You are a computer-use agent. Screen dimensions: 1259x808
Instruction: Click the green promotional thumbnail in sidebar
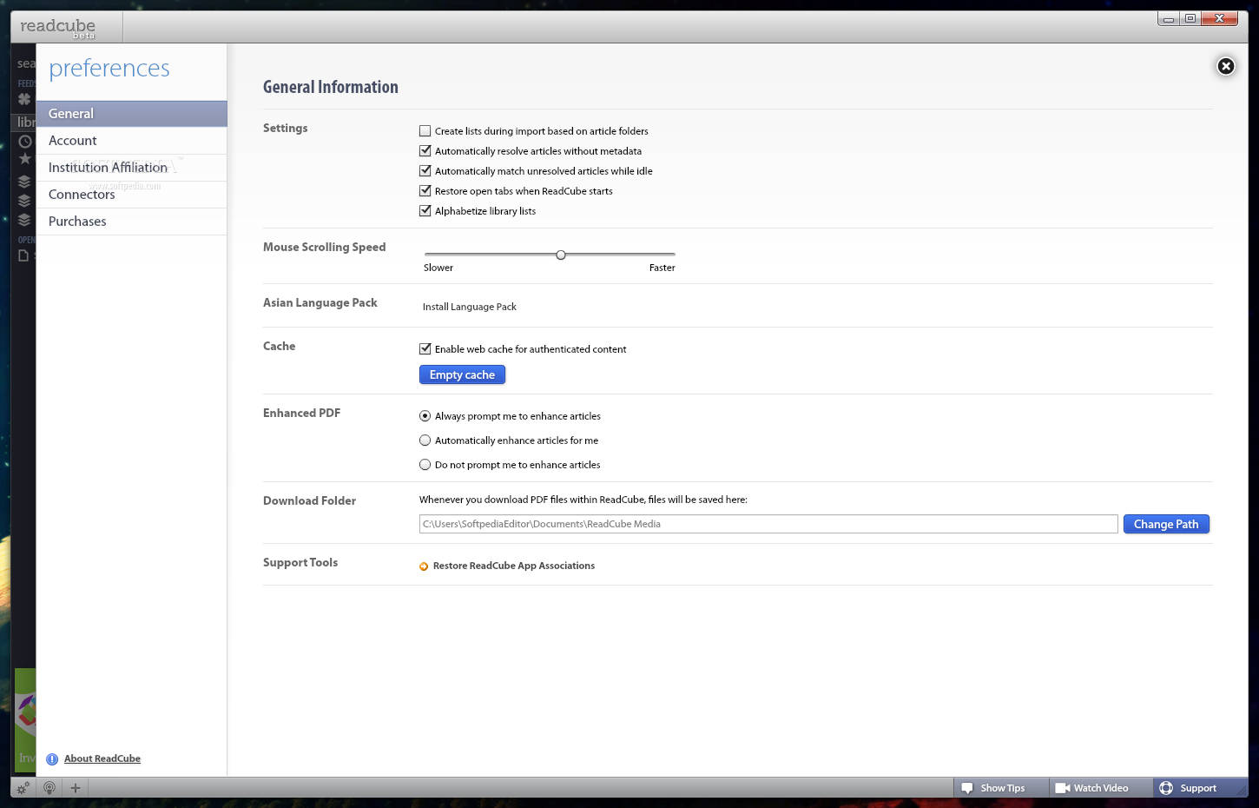(25, 720)
